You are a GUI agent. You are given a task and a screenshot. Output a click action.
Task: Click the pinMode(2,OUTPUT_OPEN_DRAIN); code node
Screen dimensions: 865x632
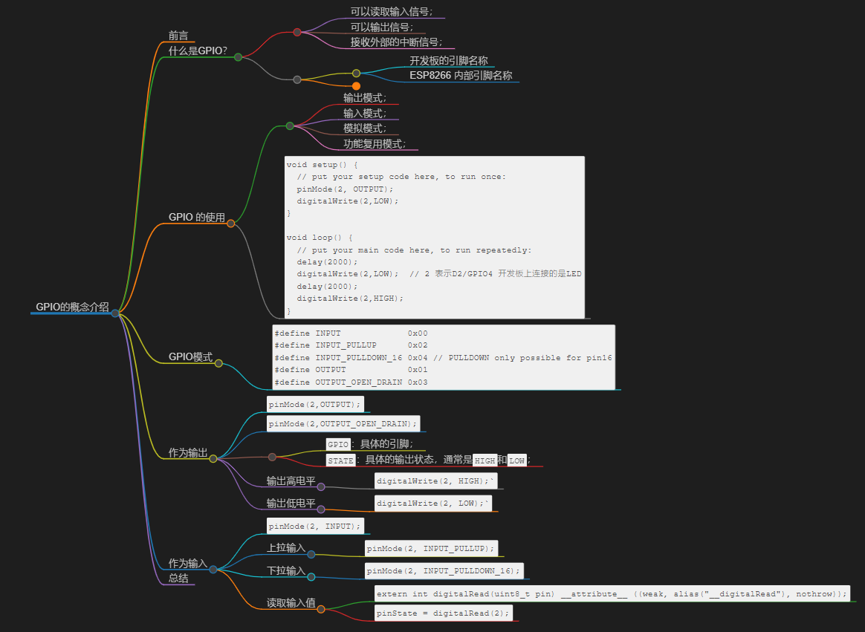[x=343, y=423]
